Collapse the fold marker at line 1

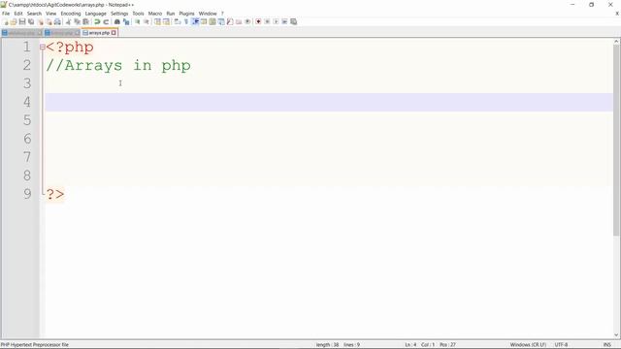[x=43, y=48]
